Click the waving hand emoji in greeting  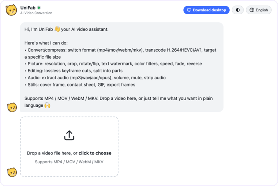(x=57, y=29)
